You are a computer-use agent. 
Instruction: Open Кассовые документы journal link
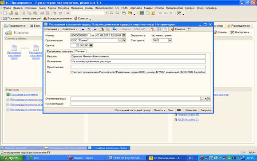click(x=24, y=94)
